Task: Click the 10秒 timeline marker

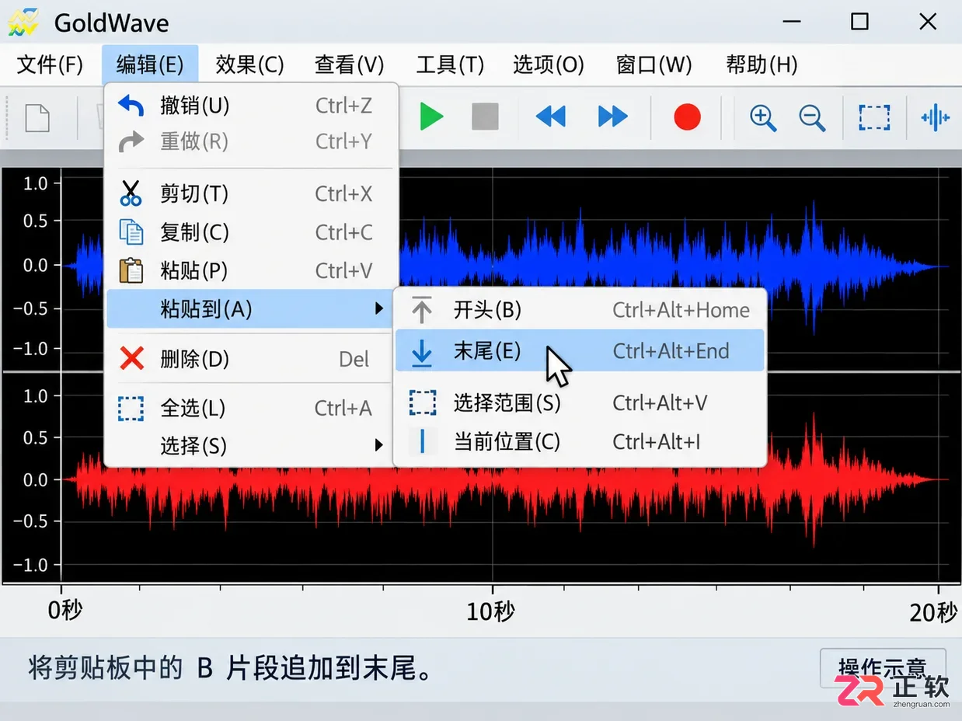Action: point(490,612)
